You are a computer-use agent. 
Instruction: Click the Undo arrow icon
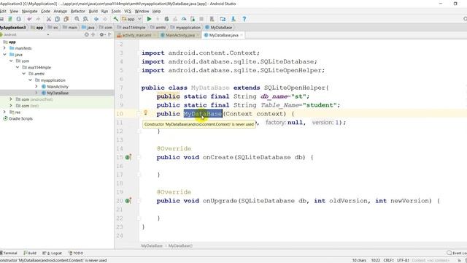pos(29,19)
